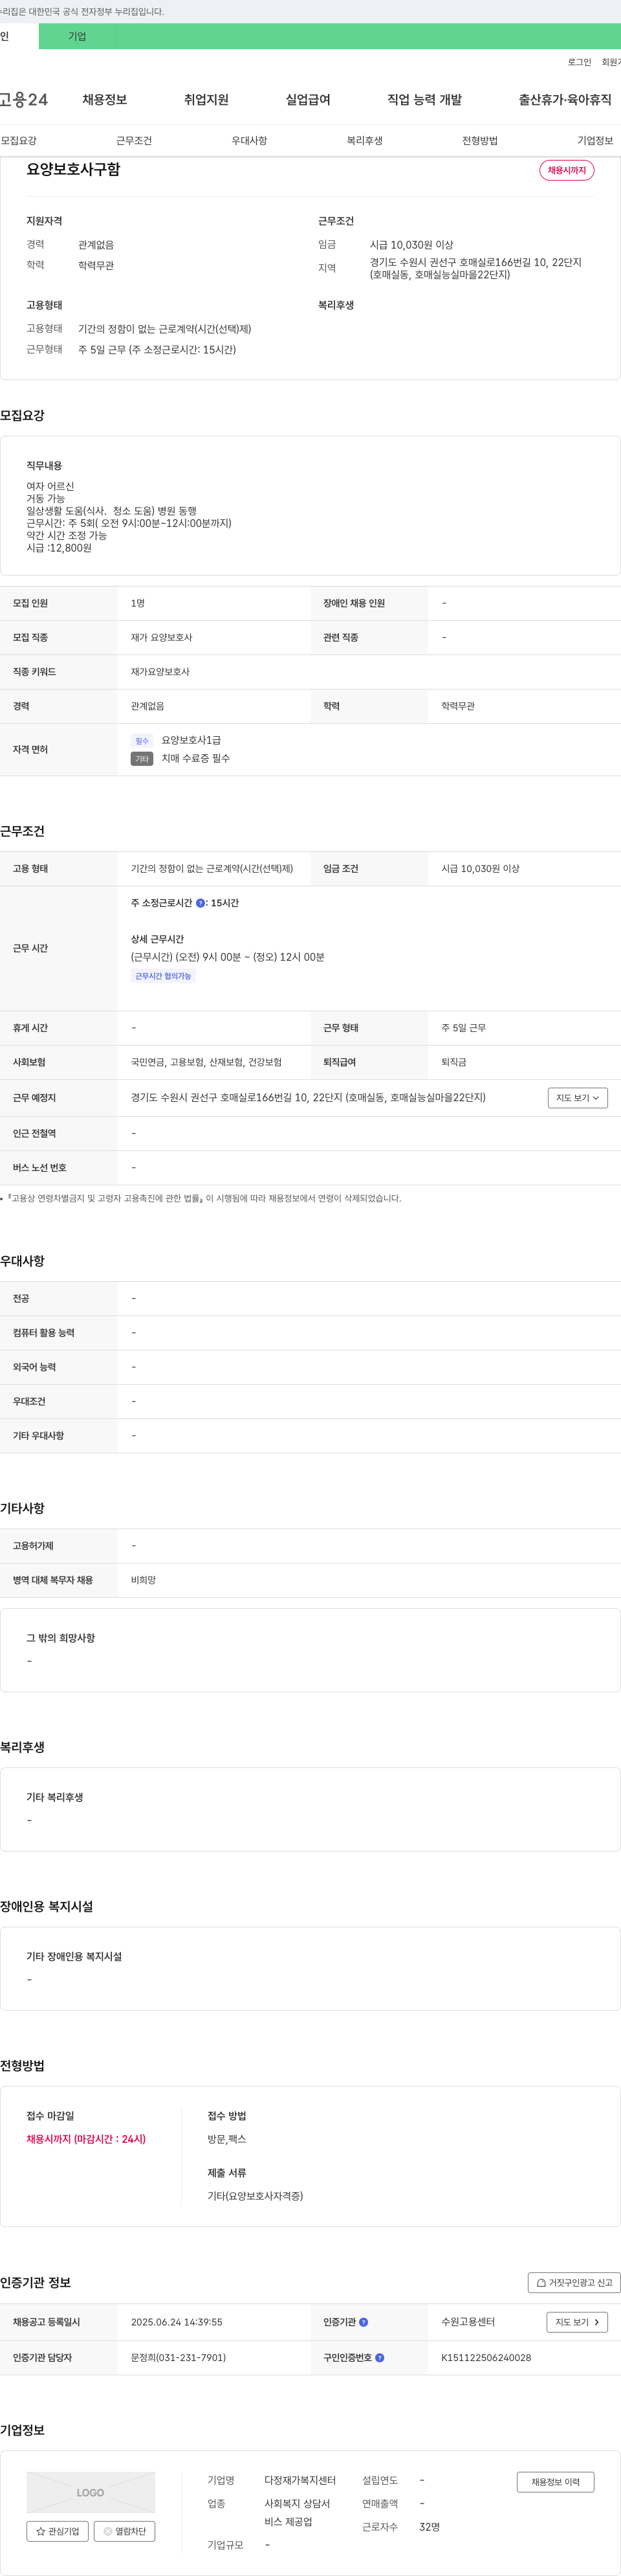Jump to the 모집요강 section tab
The height and width of the screenshot is (2576, 621).
pyautogui.click(x=19, y=140)
